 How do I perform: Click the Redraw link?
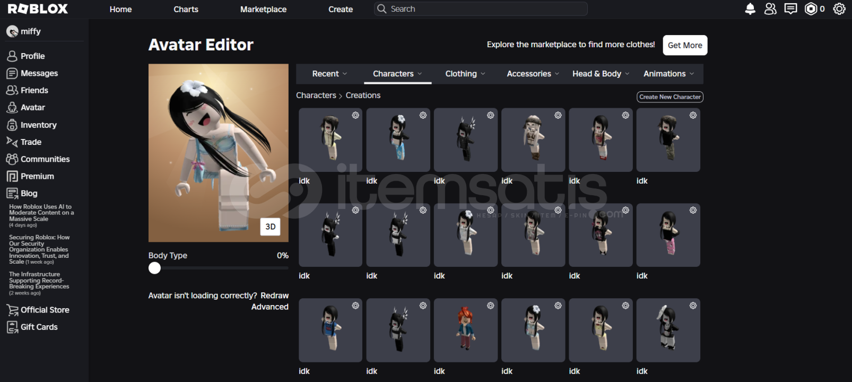(274, 296)
